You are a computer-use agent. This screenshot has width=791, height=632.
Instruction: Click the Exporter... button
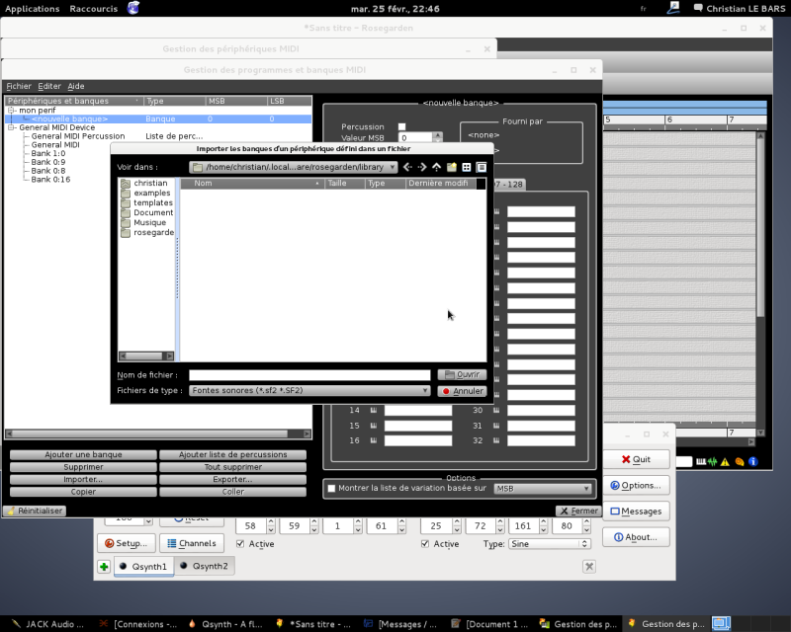232,479
